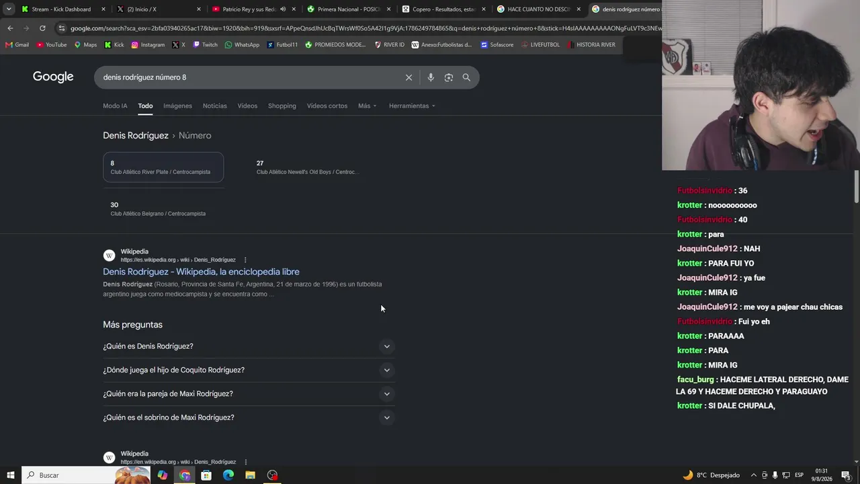Image resolution: width=860 pixels, height=484 pixels.
Task: Open the X bookmark in bookmarks bar
Action: (x=178, y=45)
